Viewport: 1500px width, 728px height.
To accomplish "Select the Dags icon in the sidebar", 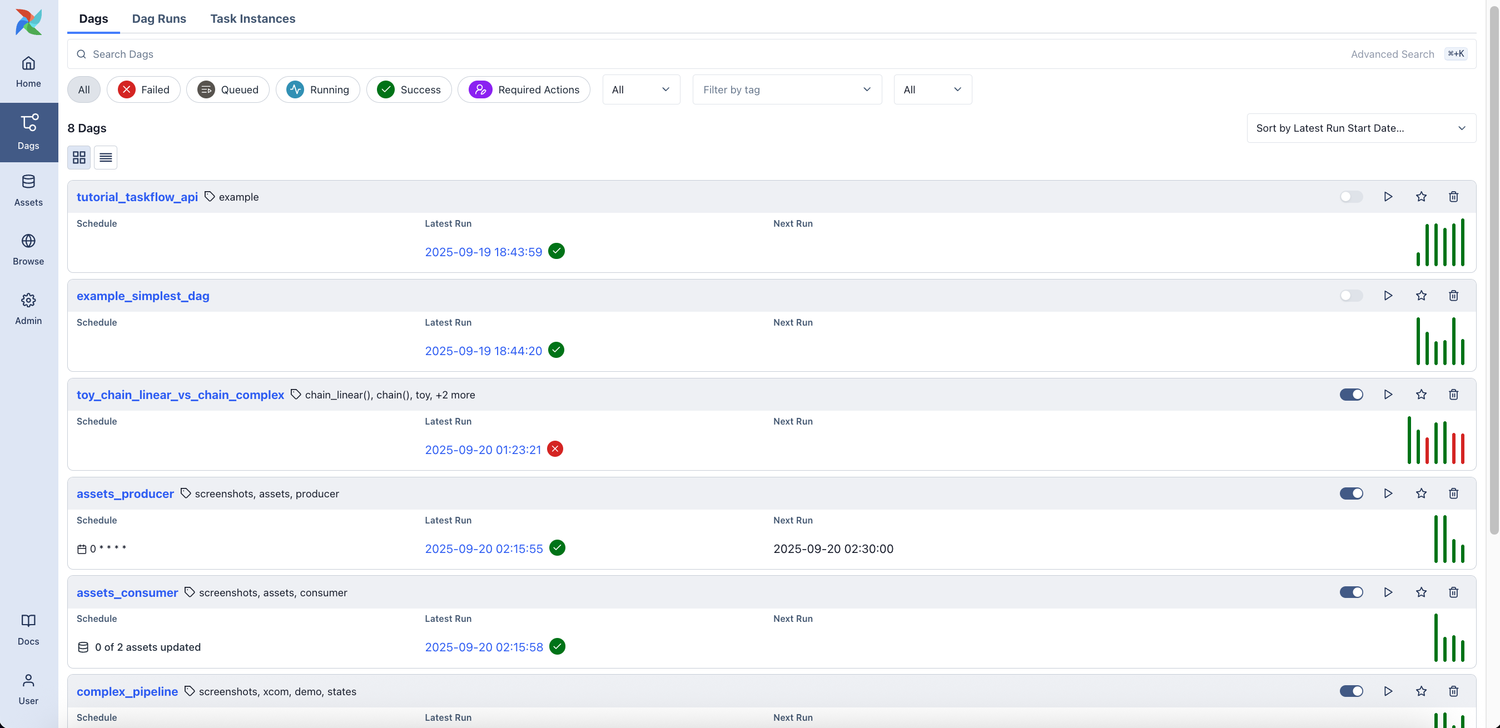I will tap(28, 132).
